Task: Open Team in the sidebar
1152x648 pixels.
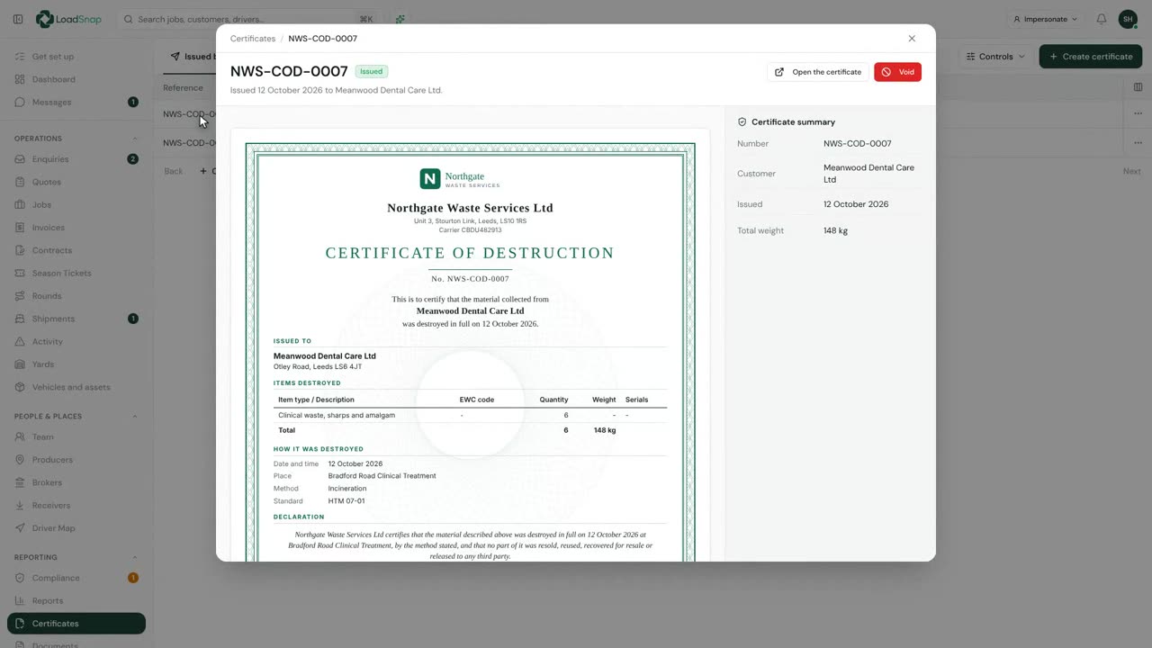Action: [x=76, y=437]
